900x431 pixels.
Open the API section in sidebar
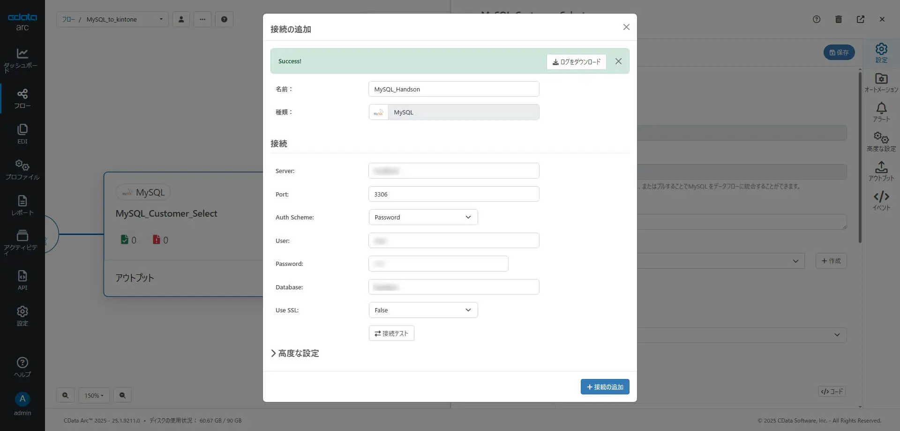click(x=22, y=280)
